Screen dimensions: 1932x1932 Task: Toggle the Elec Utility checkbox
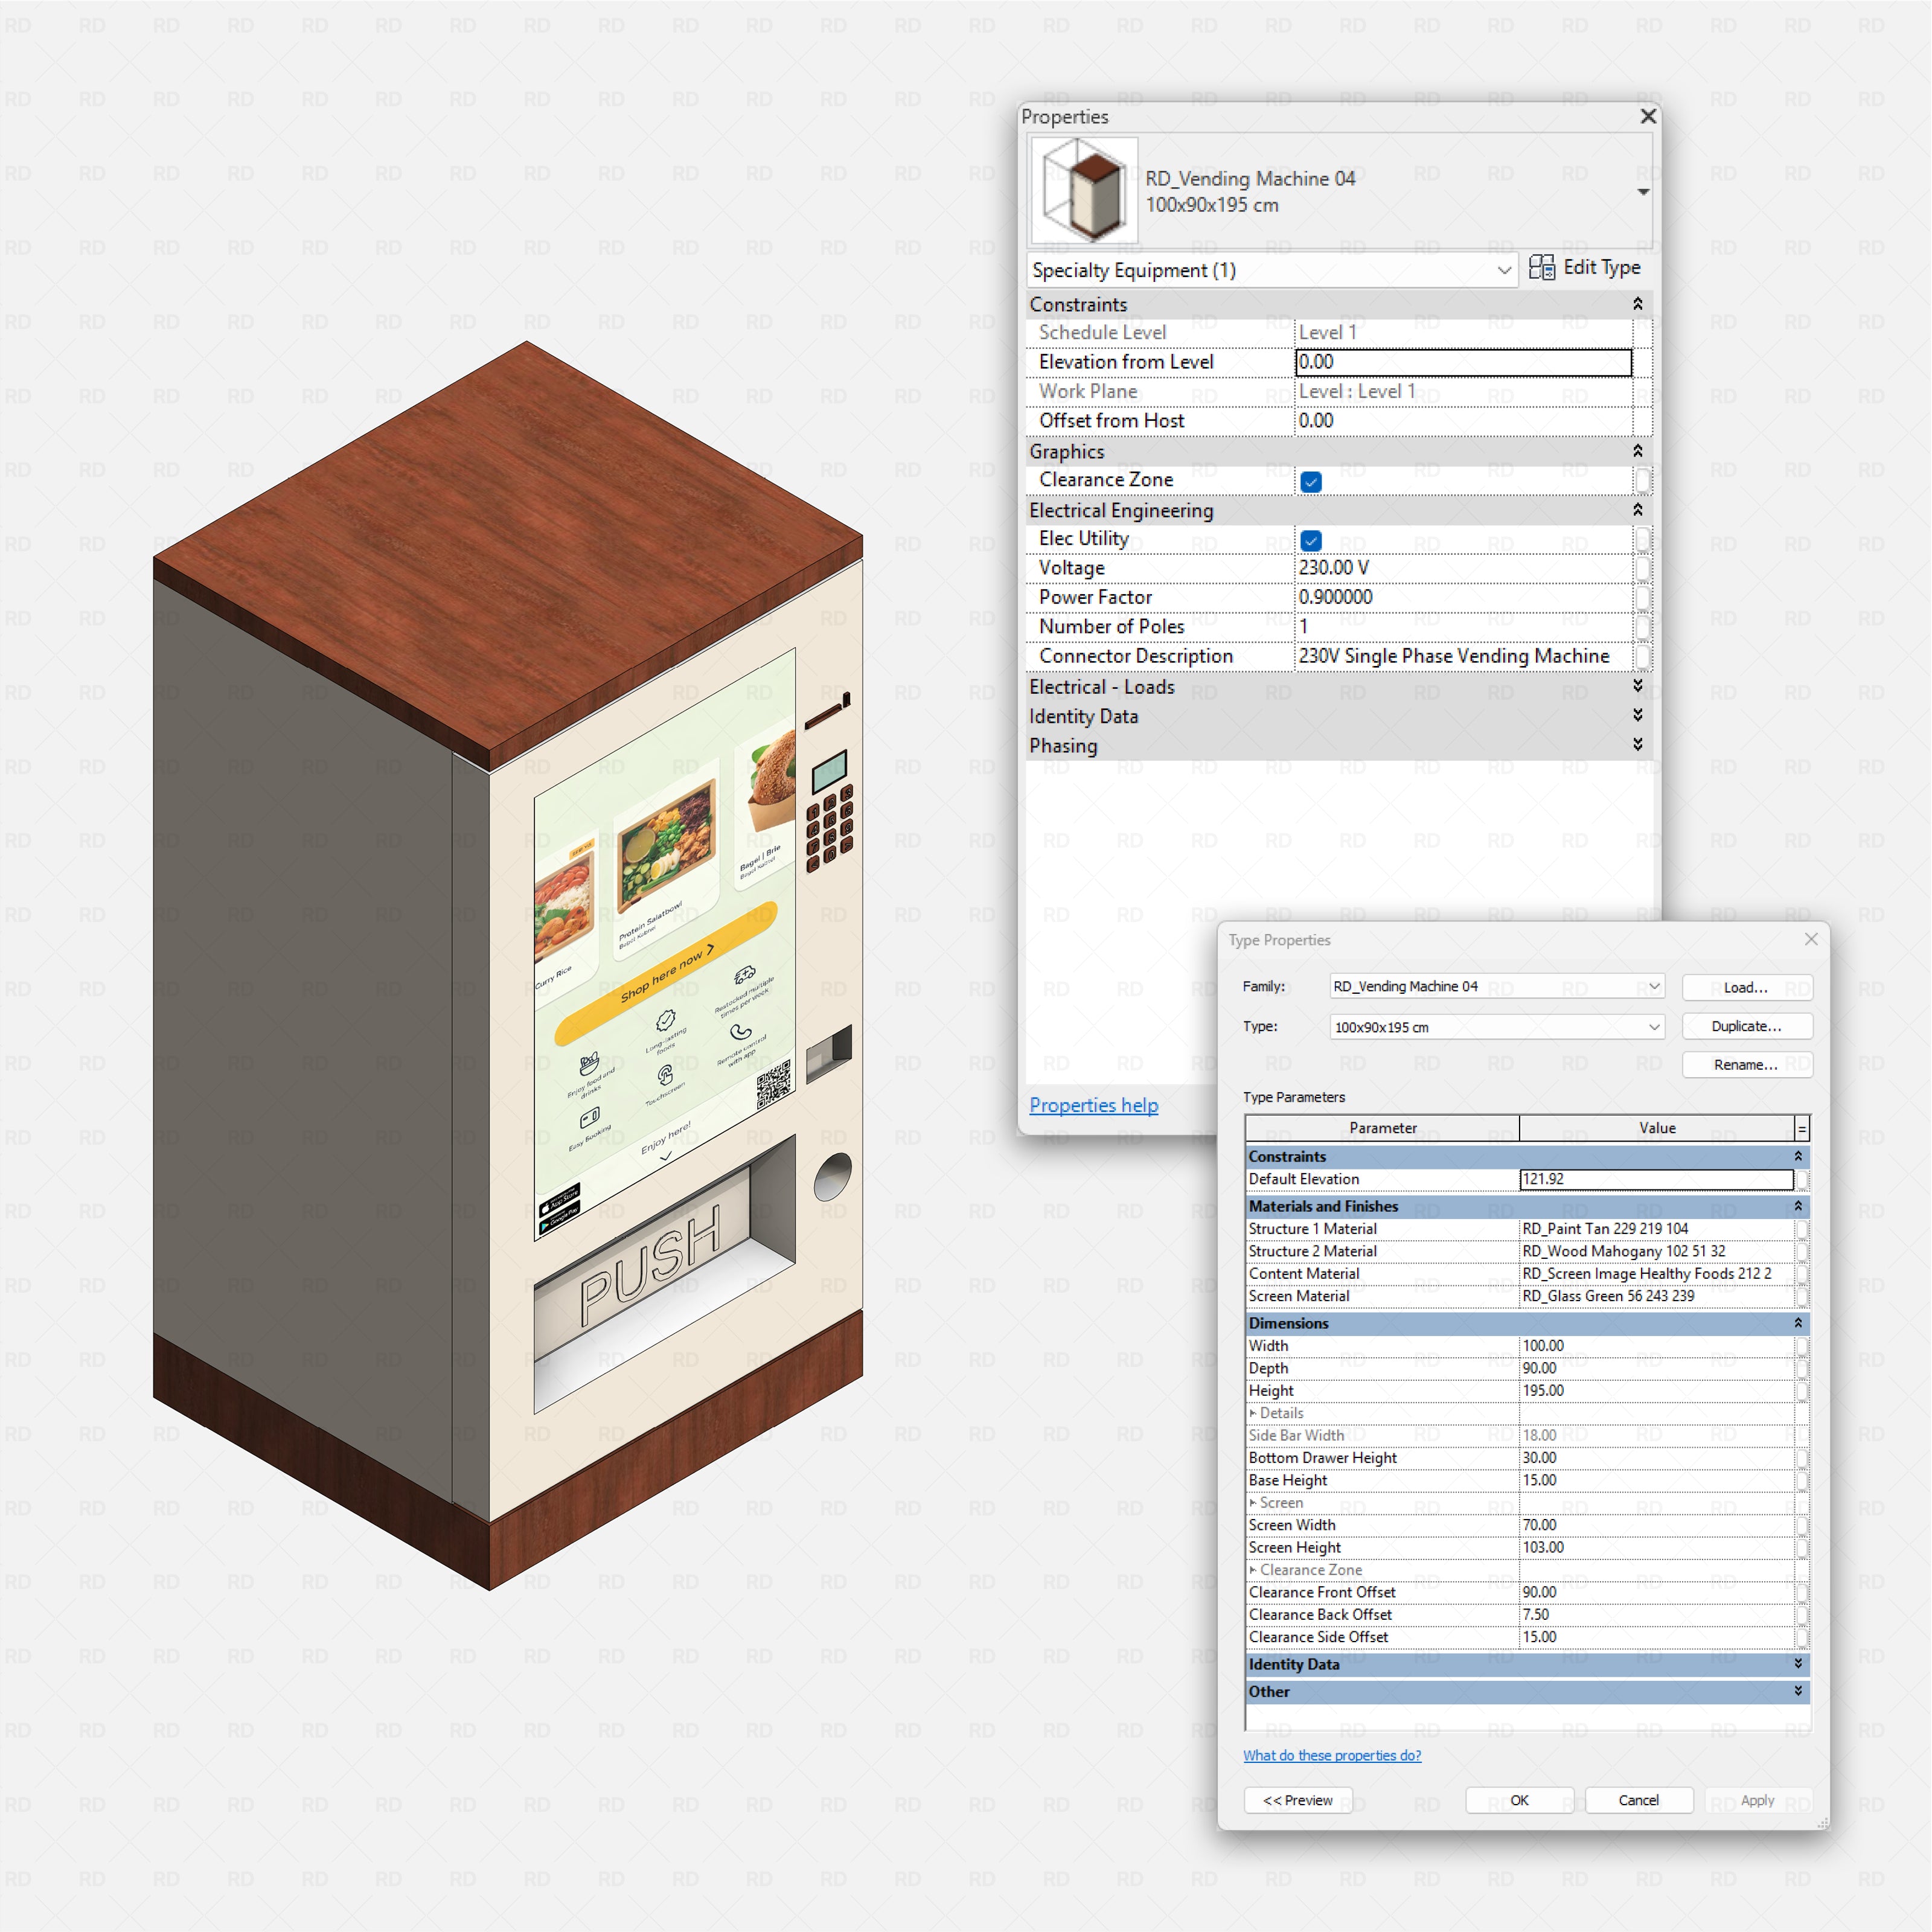click(1311, 541)
